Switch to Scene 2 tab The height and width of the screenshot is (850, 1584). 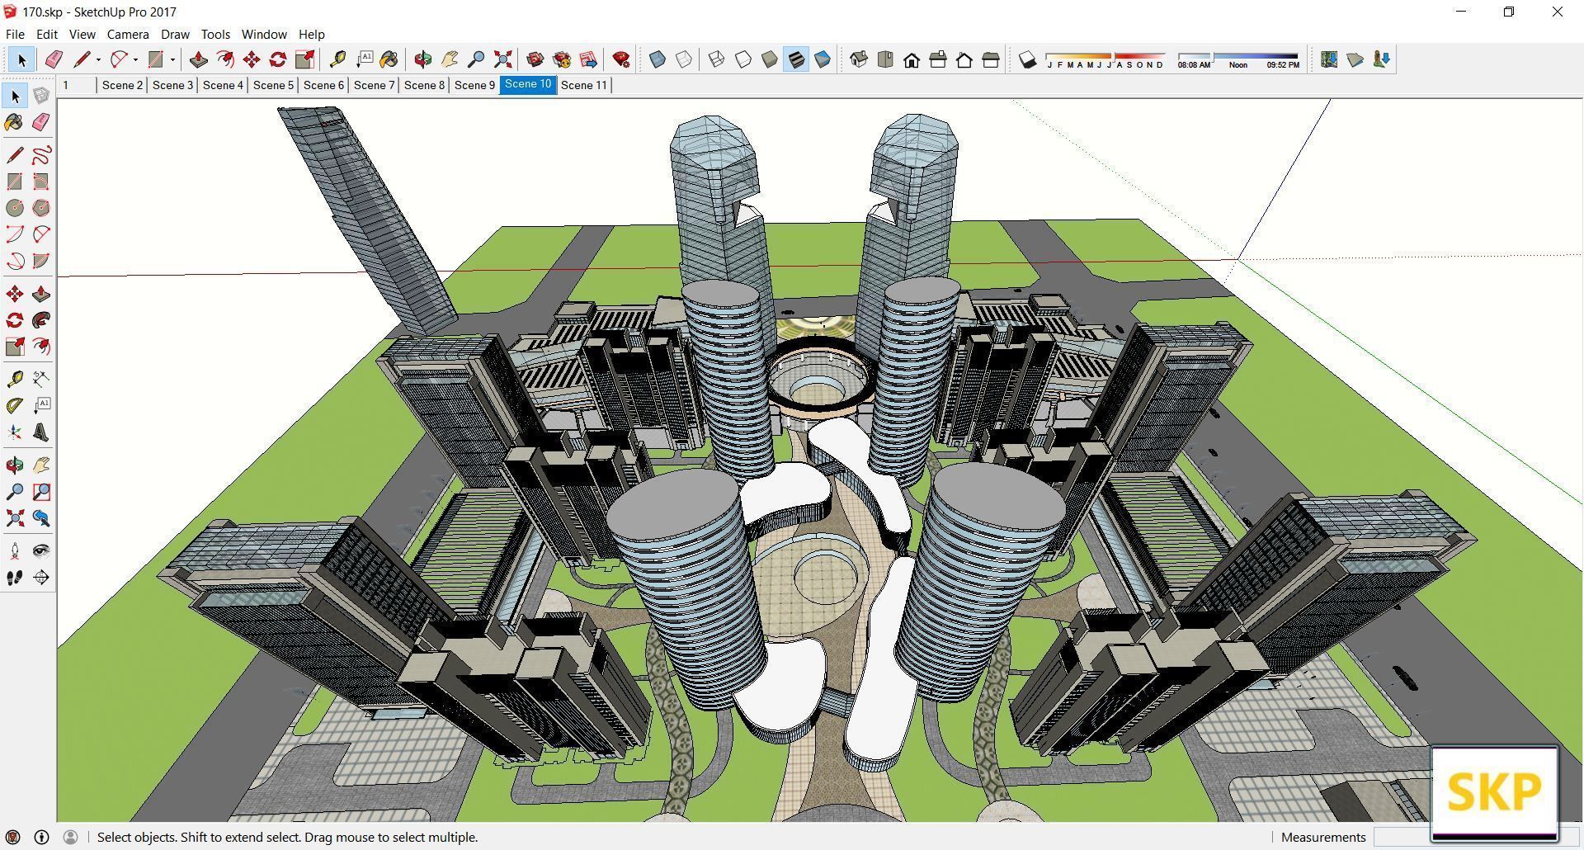point(122,85)
